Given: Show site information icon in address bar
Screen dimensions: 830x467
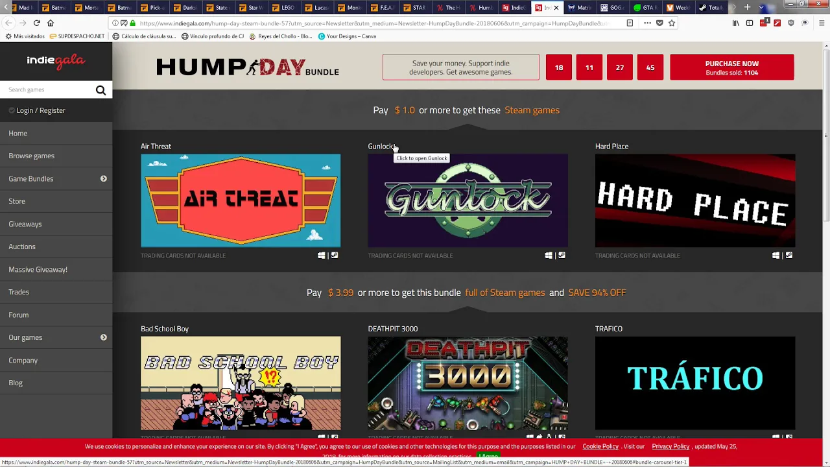Looking at the screenshot, I should point(115,23).
